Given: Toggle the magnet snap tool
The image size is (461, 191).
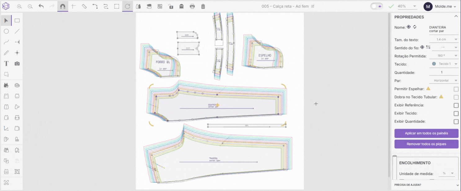Looking at the screenshot, I should pos(63,6).
